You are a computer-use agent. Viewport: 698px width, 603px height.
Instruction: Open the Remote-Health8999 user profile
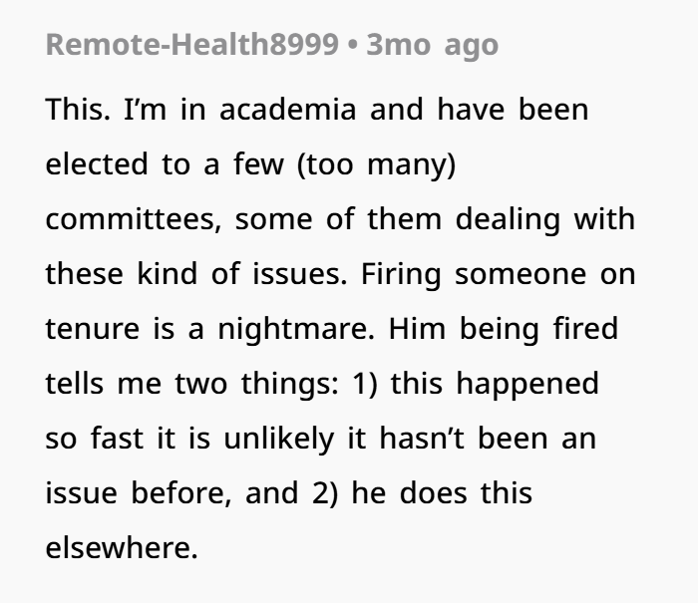pos(192,45)
